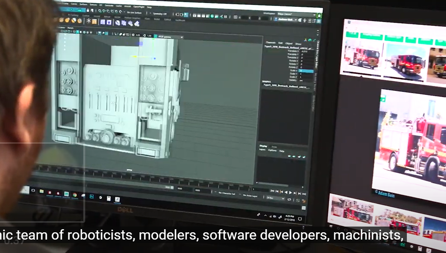Image resolution: width=446 pixels, height=253 pixels.
Task: Click Render current frame icon
Action: tap(199, 16)
